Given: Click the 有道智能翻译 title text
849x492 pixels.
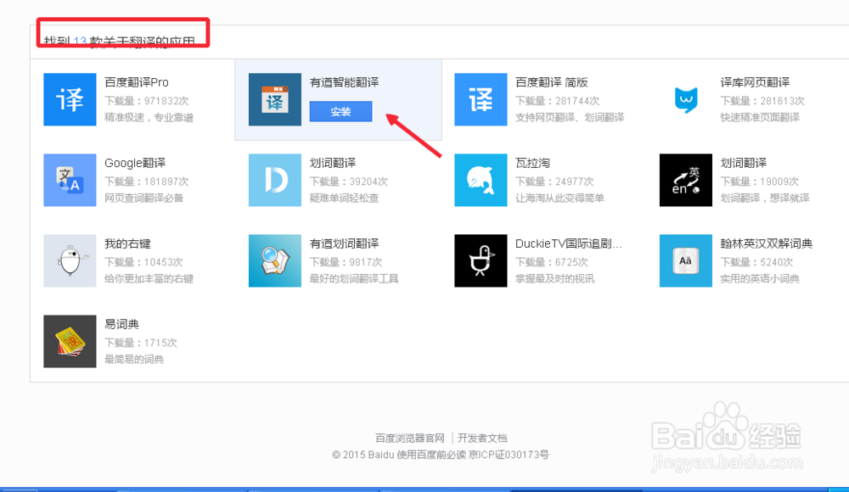Looking at the screenshot, I should tap(345, 82).
